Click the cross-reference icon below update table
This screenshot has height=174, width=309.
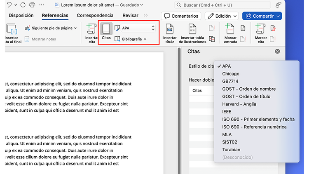click(212, 39)
